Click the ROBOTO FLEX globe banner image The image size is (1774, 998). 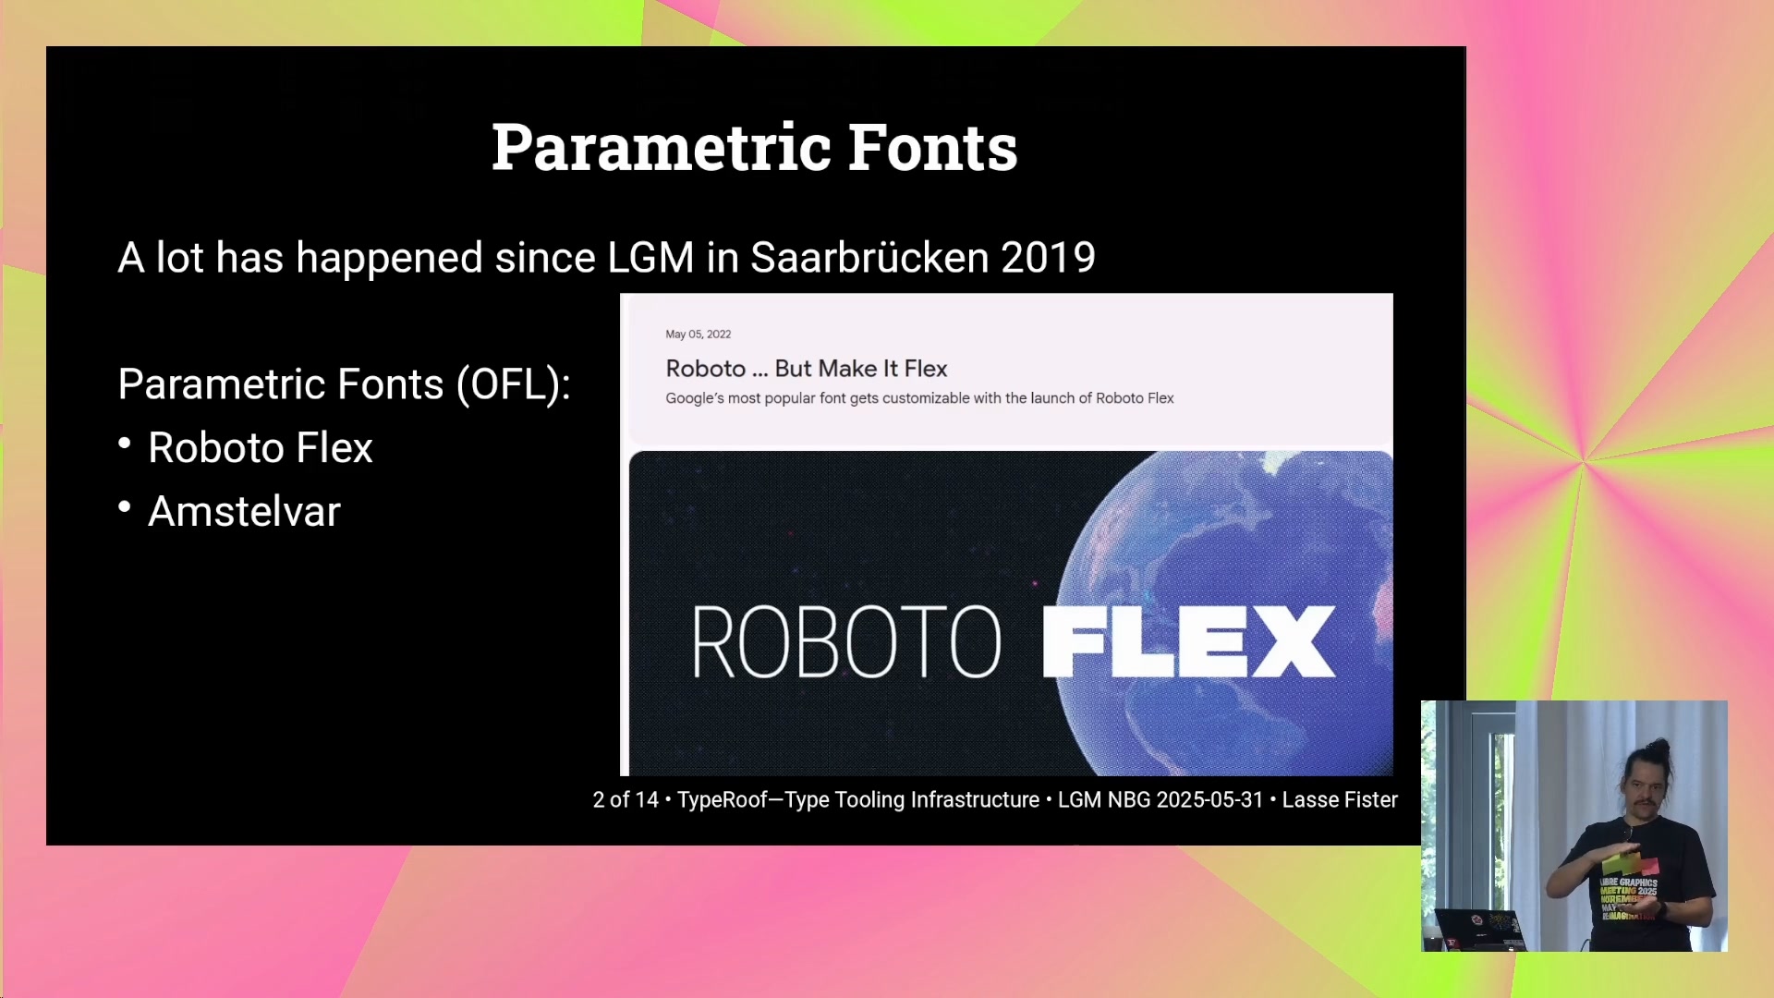click(x=1011, y=613)
